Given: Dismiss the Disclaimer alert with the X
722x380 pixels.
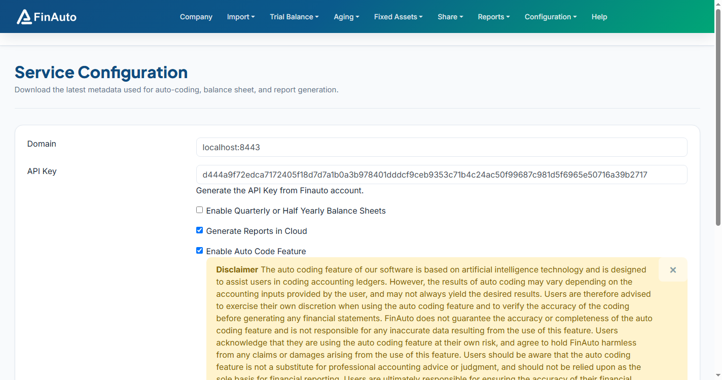Looking at the screenshot, I should tap(673, 270).
